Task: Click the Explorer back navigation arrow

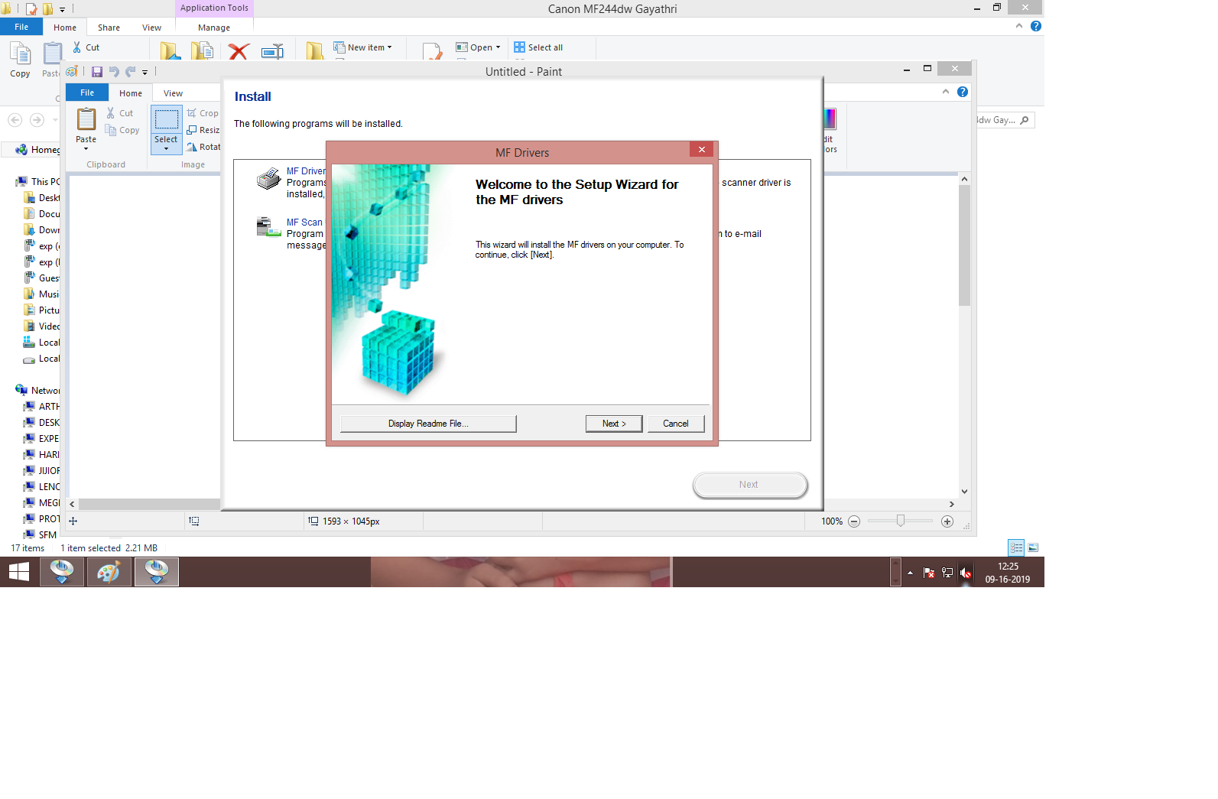Action: [x=15, y=120]
